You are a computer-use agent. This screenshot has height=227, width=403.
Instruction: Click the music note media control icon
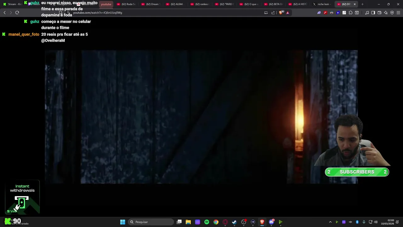pyautogui.click(x=367, y=13)
